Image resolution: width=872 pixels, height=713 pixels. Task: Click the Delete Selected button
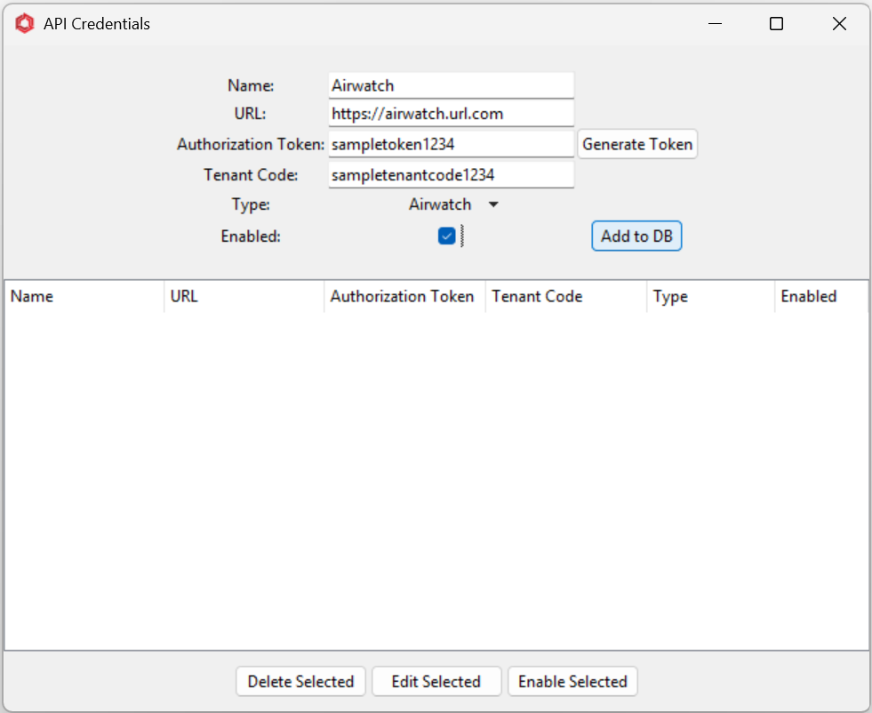(300, 681)
